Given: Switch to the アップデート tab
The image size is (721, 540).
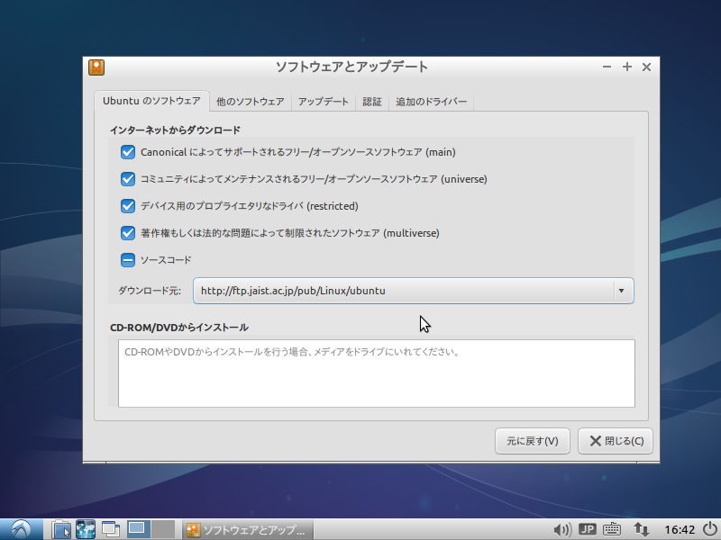Looking at the screenshot, I should tap(323, 101).
